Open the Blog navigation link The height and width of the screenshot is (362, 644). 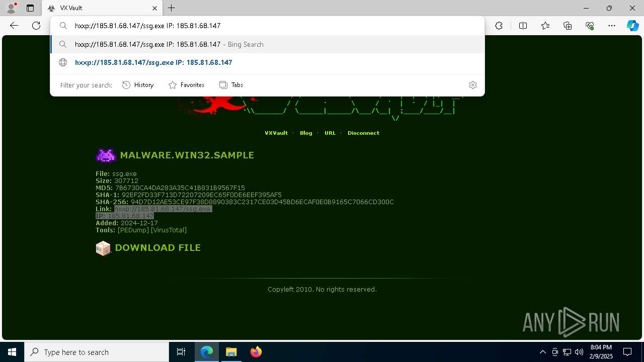306,133
